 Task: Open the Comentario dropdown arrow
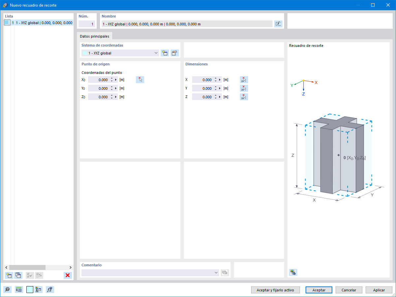(x=216, y=273)
